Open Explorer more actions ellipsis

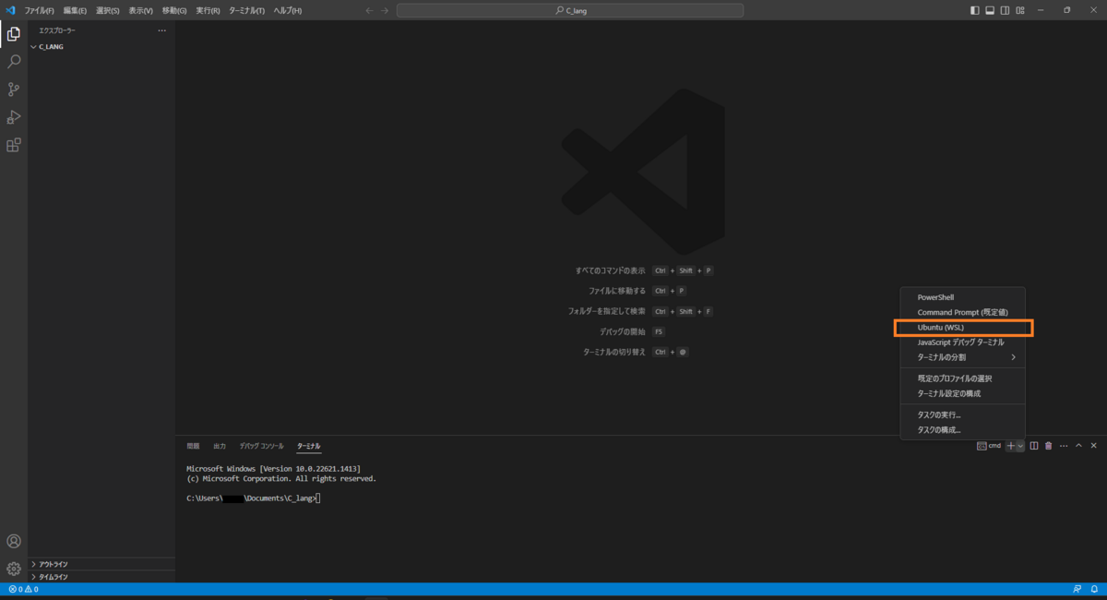[162, 30]
